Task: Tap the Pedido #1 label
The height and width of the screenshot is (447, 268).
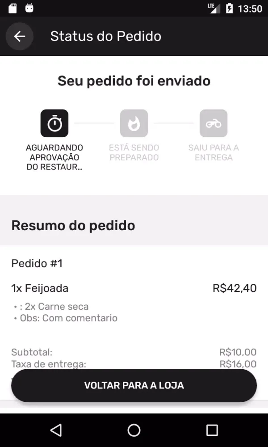Action: 37,264
